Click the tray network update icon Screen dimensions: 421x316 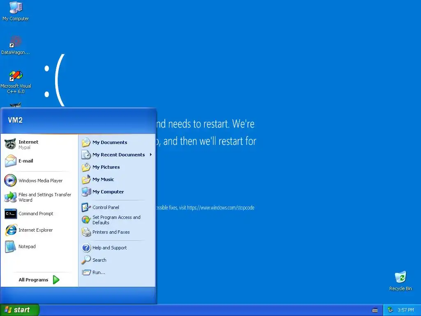coord(391,310)
